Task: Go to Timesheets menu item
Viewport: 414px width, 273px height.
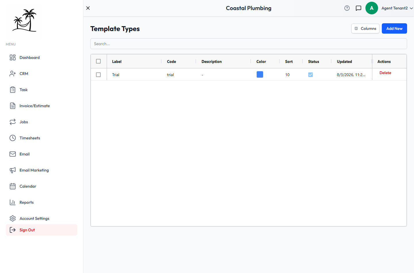Action: 41,138
